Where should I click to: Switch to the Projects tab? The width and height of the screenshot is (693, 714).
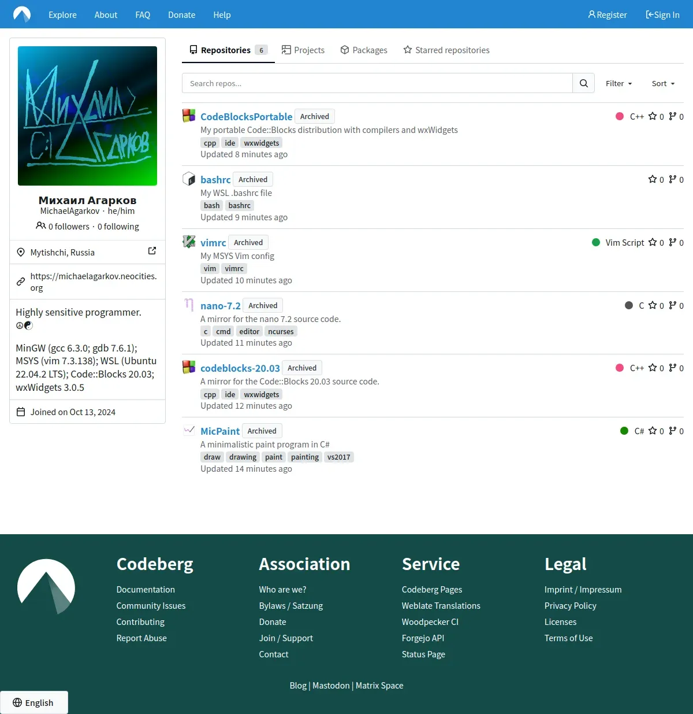tap(303, 50)
